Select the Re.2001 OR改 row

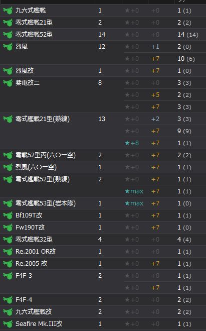point(103,252)
